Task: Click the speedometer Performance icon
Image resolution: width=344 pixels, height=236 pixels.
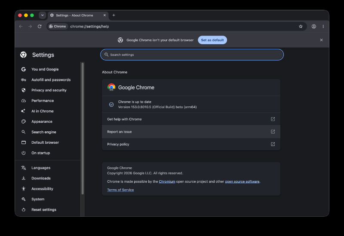Action: [x=24, y=101]
